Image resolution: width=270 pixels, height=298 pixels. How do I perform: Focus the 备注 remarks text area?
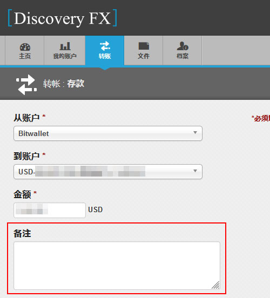coord(117,266)
